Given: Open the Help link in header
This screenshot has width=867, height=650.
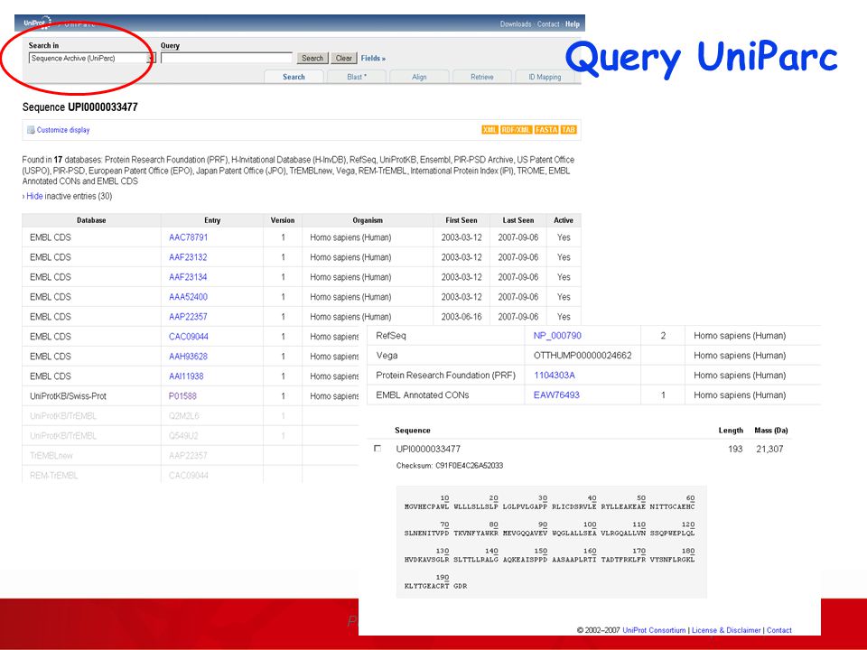Looking at the screenshot, I should coord(573,24).
